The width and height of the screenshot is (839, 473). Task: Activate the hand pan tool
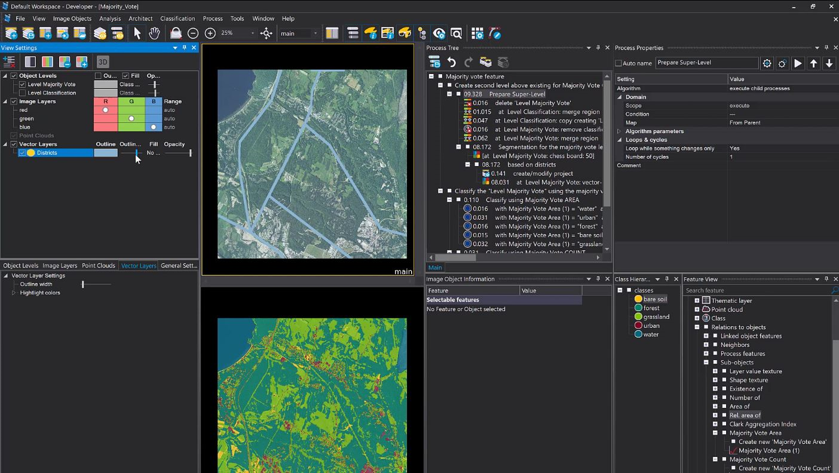154,33
